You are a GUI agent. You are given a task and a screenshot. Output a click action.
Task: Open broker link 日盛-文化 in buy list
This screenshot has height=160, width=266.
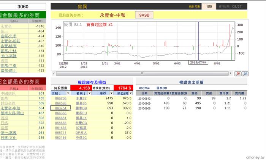[x=8, y=138]
